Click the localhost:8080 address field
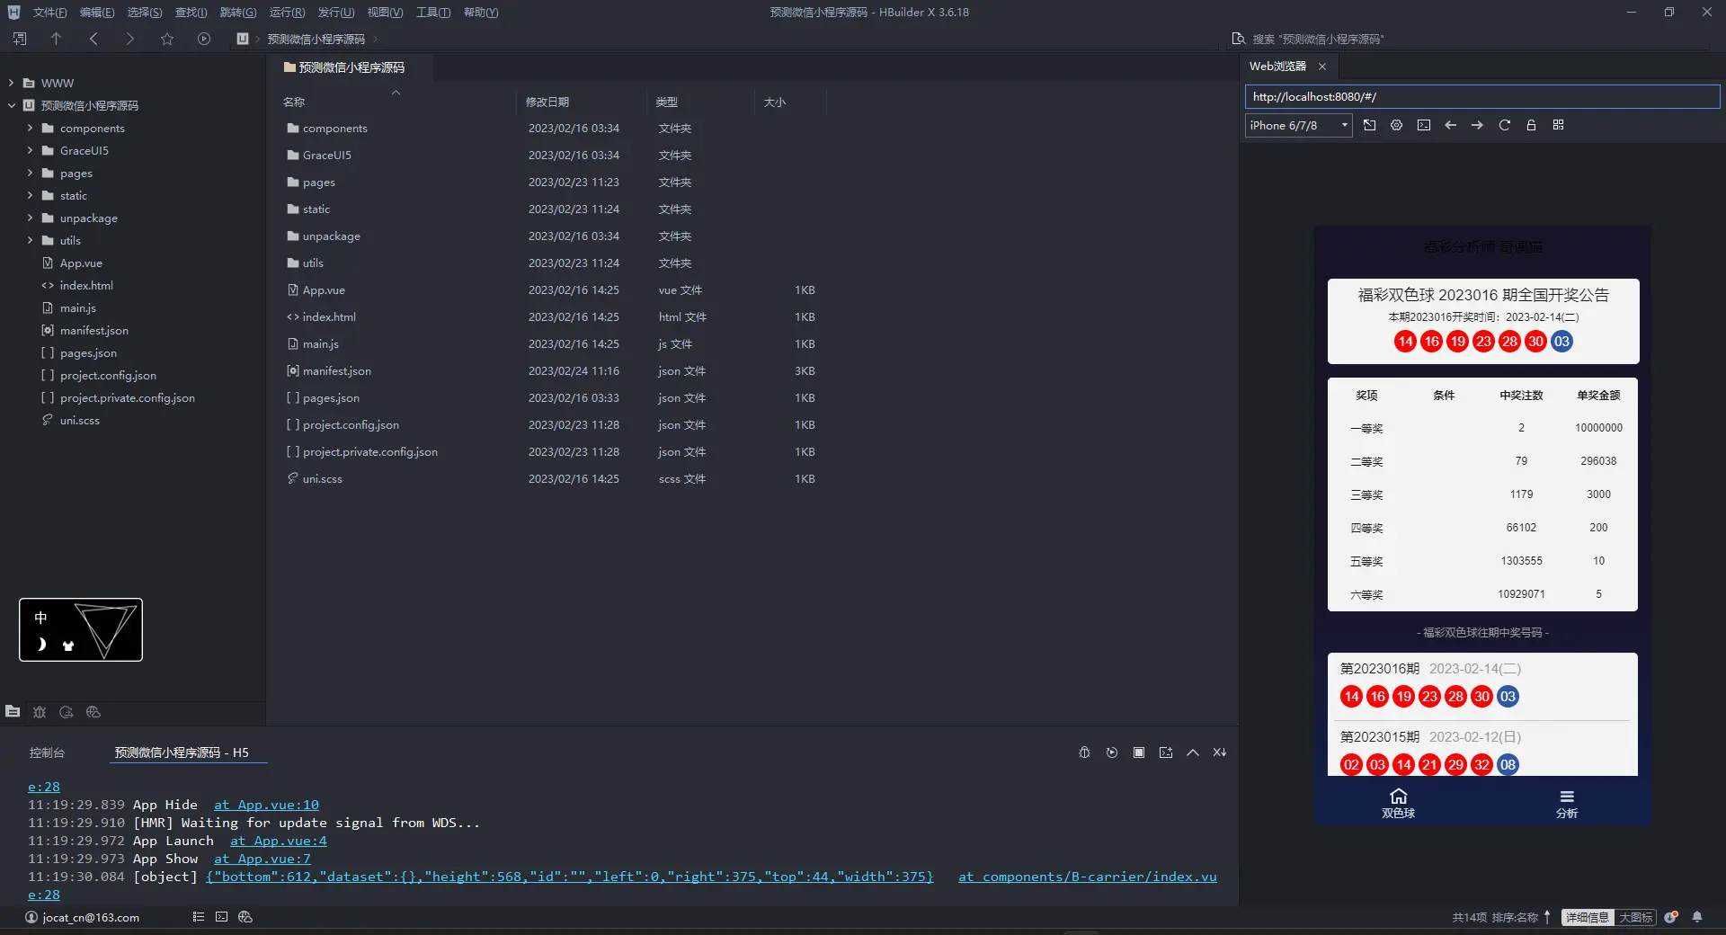The image size is (1726, 935). (1482, 96)
